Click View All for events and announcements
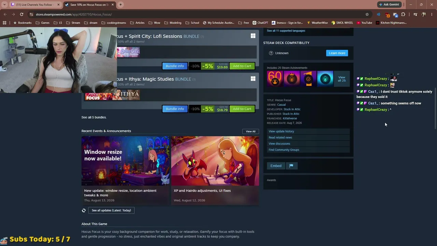The width and height of the screenshot is (437, 246). click(x=251, y=131)
